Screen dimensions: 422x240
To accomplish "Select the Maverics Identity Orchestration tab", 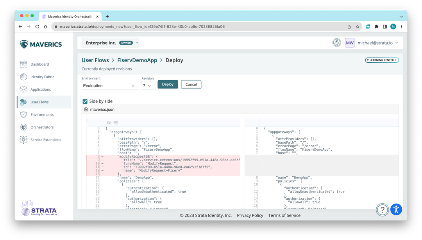I will tap(70, 16).
